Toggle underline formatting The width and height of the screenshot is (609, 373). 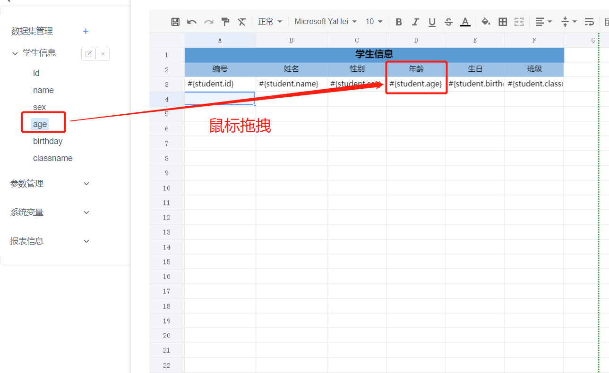(x=432, y=22)
